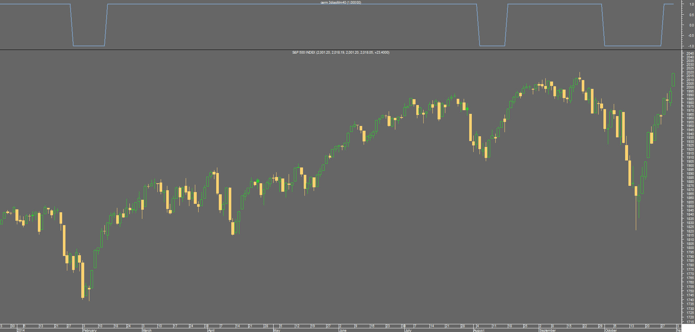Click the September label on the date axis
Viewport: 695px width, 332px height.
coord(548,330)
